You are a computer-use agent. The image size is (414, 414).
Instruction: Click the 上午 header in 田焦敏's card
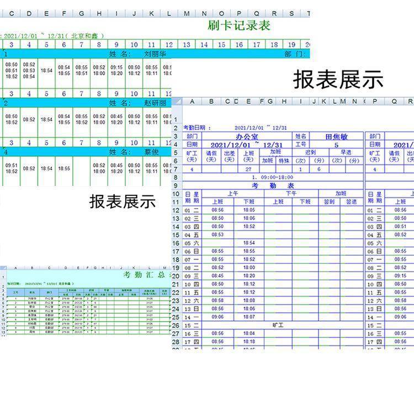coord(233,194)
